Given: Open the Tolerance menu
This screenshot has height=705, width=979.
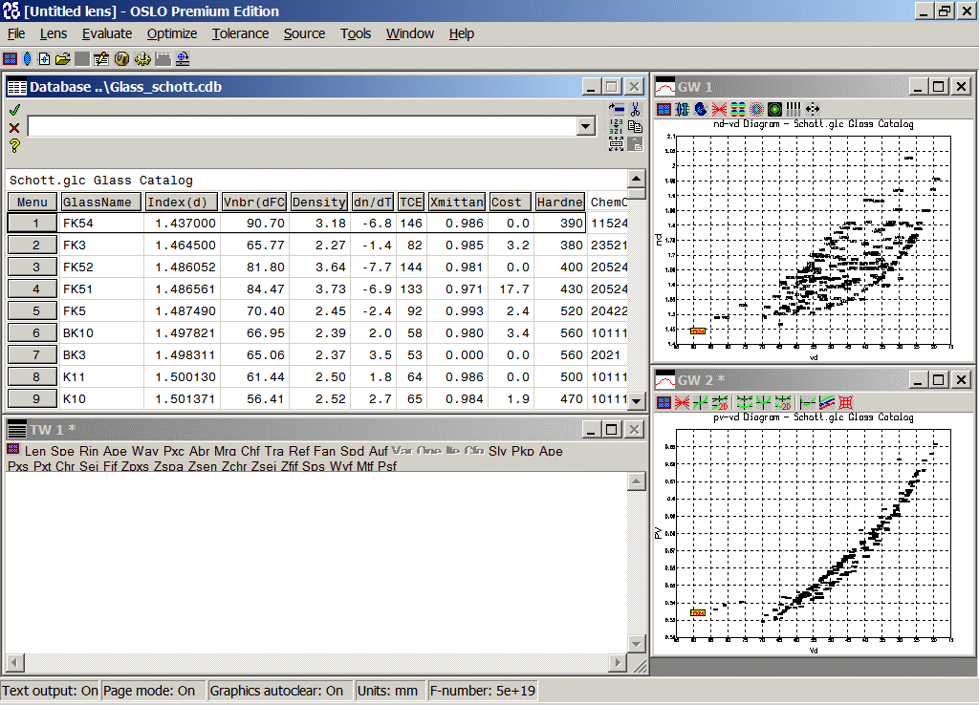Looking at the screenshot, I should coord(240,33).
